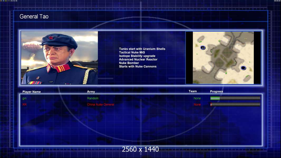This screenshot has width=281, height=158.
Task: Click the Team column header
Action: click(x=193, y=91)
